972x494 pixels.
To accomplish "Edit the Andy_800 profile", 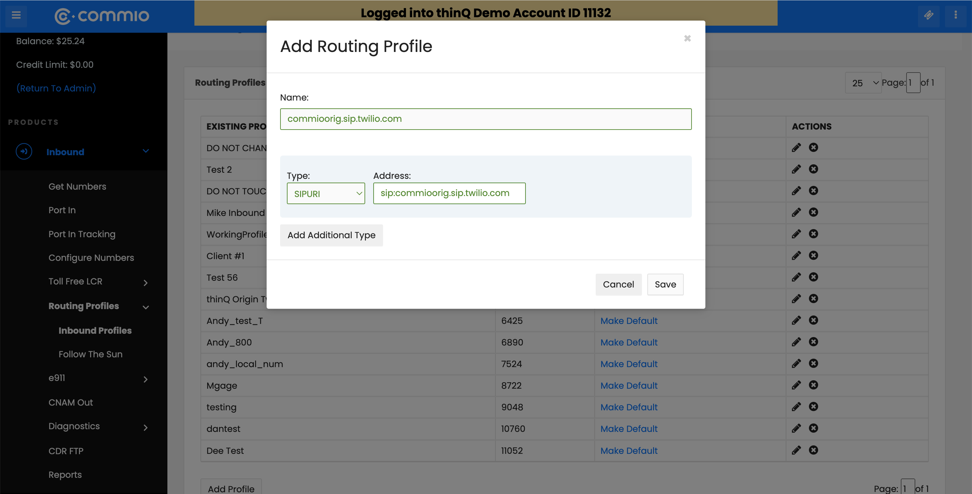I will tap(796, 342).
